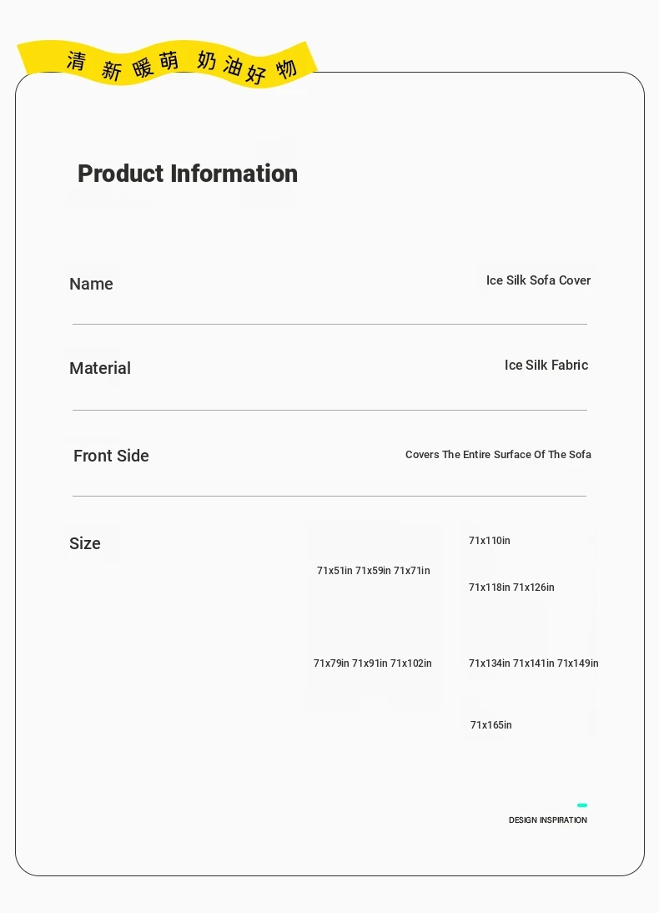The height and width of the screenshot is (913, 659).
Task: Click the Name label
Action: (x=91, y=284)
